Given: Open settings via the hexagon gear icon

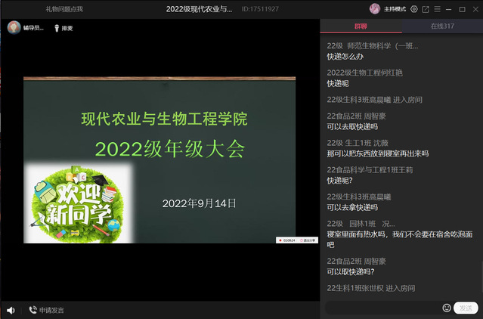Looking at the screenshot, I should (413, 9).
